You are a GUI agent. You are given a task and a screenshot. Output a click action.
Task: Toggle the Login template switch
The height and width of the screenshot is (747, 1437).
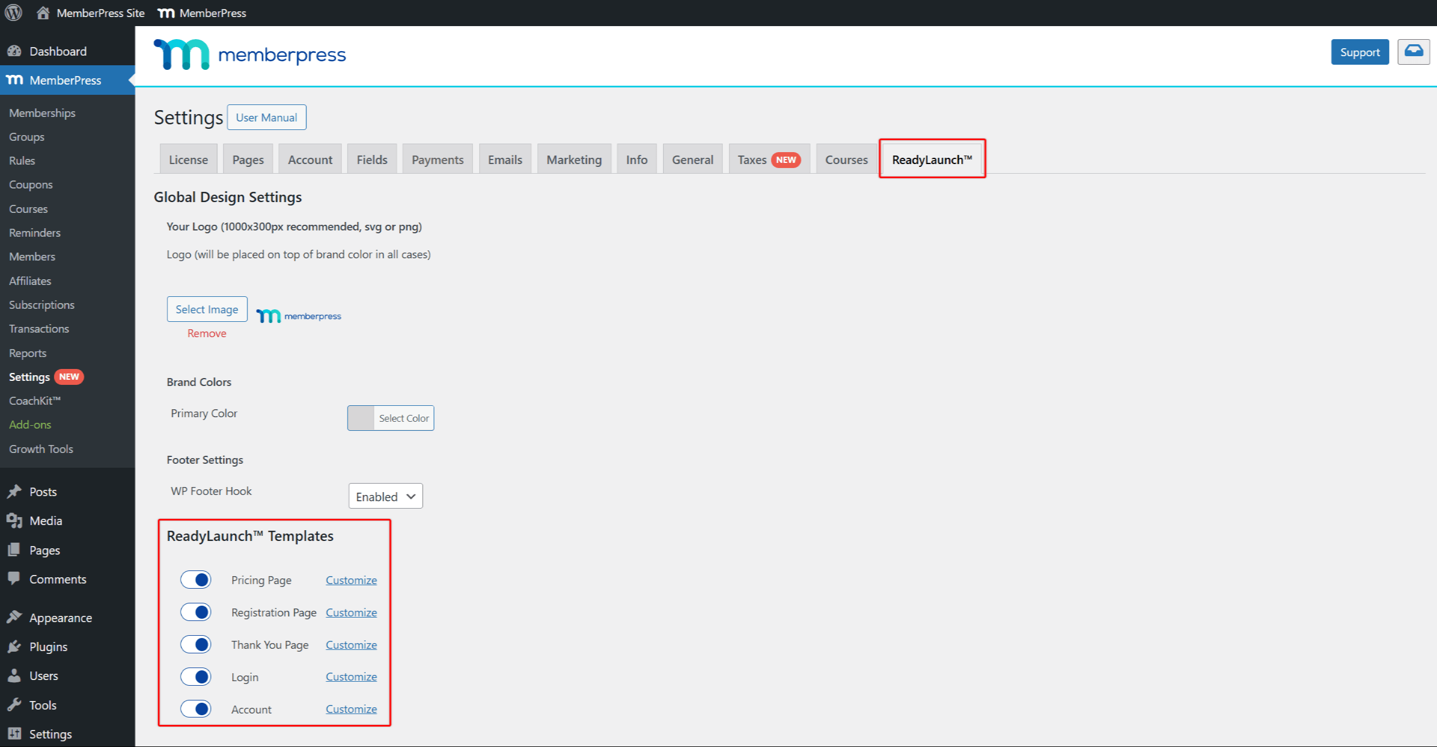pos(196,677)
